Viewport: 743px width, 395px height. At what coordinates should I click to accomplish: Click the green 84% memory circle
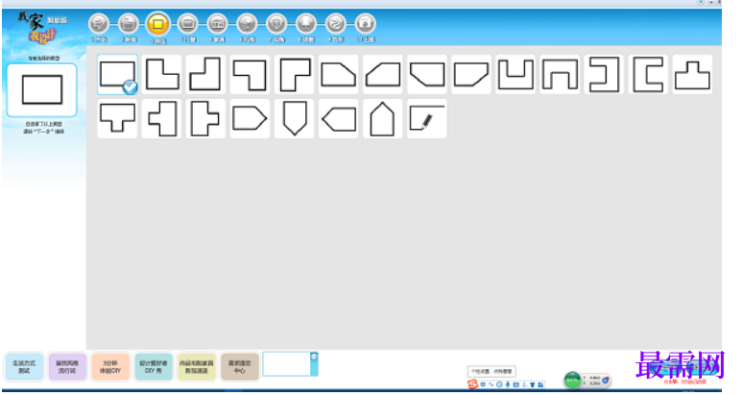[x=572, y=380]
